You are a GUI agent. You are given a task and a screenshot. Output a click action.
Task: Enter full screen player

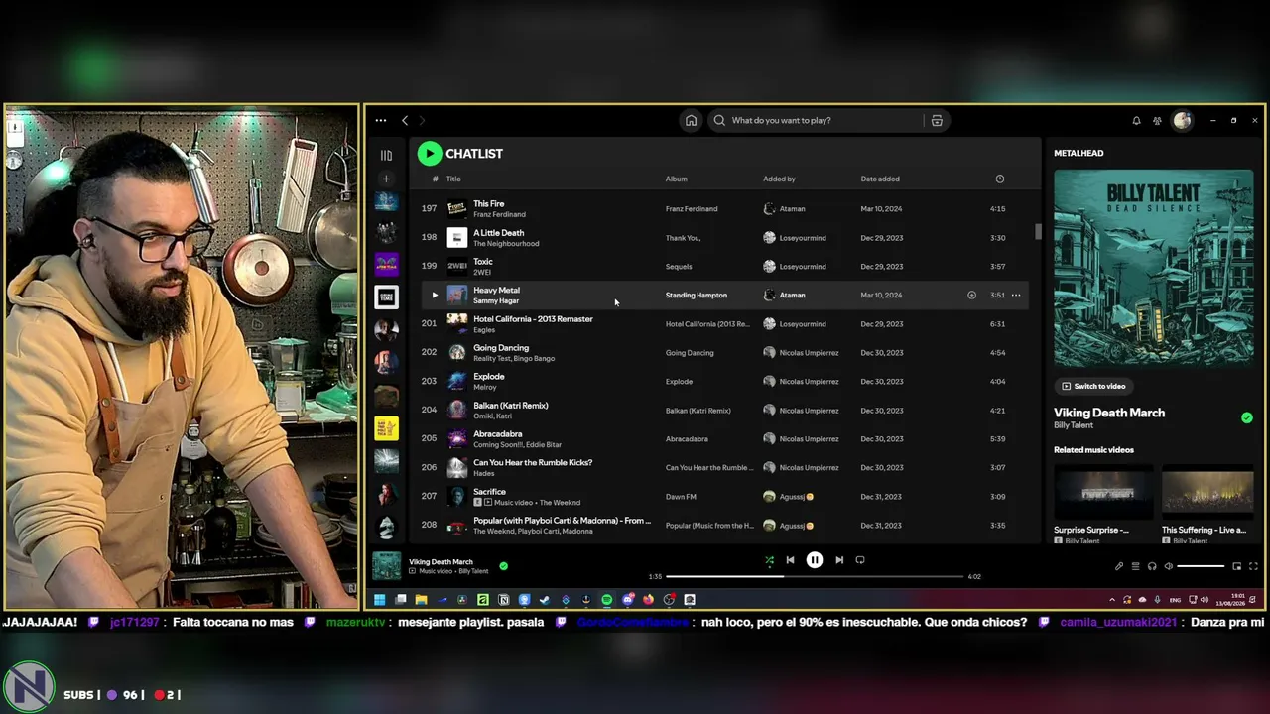tap(1253, 566)
